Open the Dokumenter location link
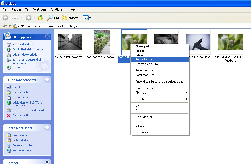This screenshot has width=251, height=164. (x=20, y=135)
